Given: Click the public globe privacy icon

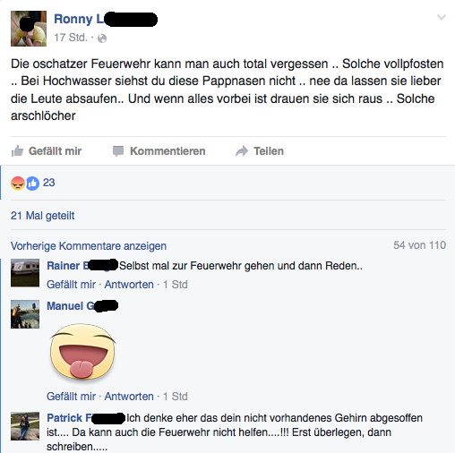Looking at the screenshot, I should 102,38.
